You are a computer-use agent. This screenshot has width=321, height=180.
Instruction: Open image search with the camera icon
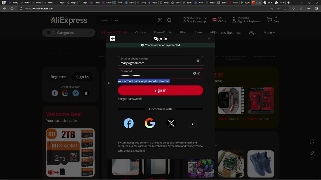[160, 20]
